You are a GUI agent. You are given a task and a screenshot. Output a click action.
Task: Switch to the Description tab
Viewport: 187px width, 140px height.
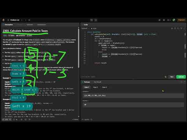(8, 24)
